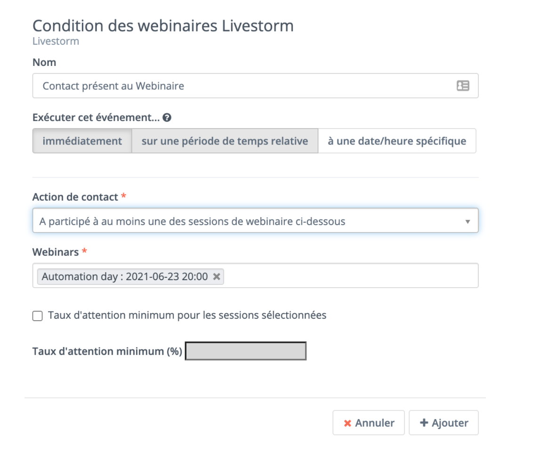Click the Exécuter cet événement label
This screenshot has width=548, height=453.
96,117
